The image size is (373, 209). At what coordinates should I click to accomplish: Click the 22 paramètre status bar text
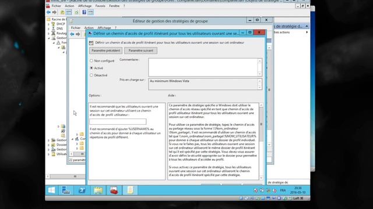tap(77, 160)
